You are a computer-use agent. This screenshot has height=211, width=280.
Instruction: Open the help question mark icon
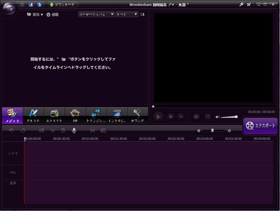coord(39,5)
